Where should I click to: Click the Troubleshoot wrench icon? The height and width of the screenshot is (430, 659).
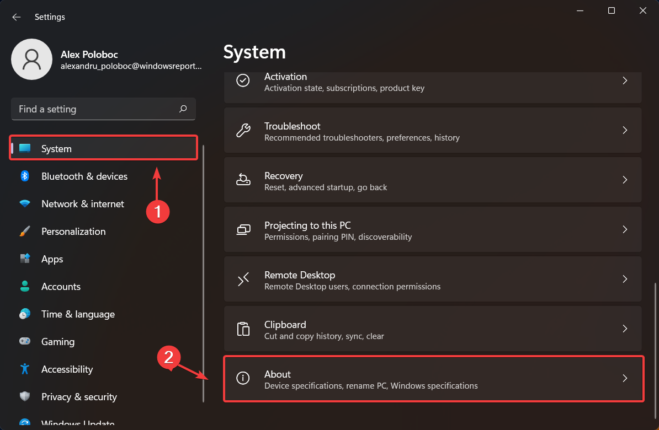click(x=243, y=131)
